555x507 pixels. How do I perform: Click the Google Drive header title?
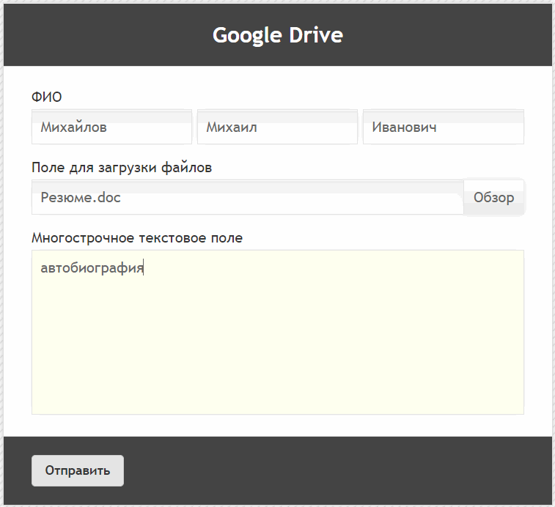coord(278,35)
